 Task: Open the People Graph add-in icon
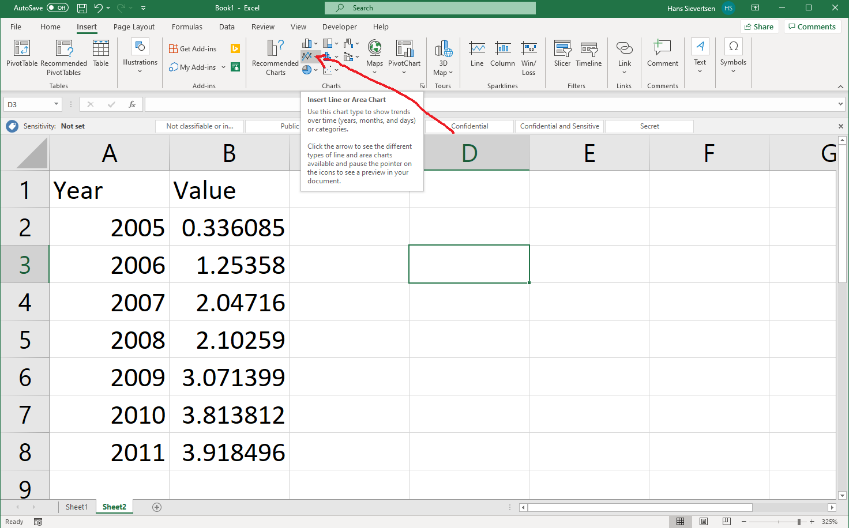pos(235,67)
